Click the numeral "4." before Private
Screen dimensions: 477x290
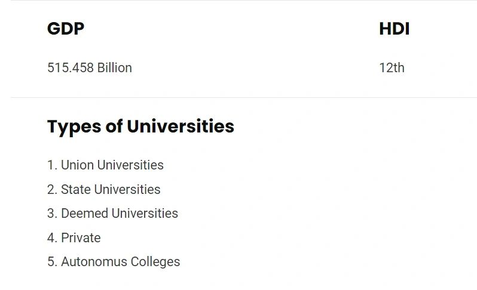[x=52, y=238]
